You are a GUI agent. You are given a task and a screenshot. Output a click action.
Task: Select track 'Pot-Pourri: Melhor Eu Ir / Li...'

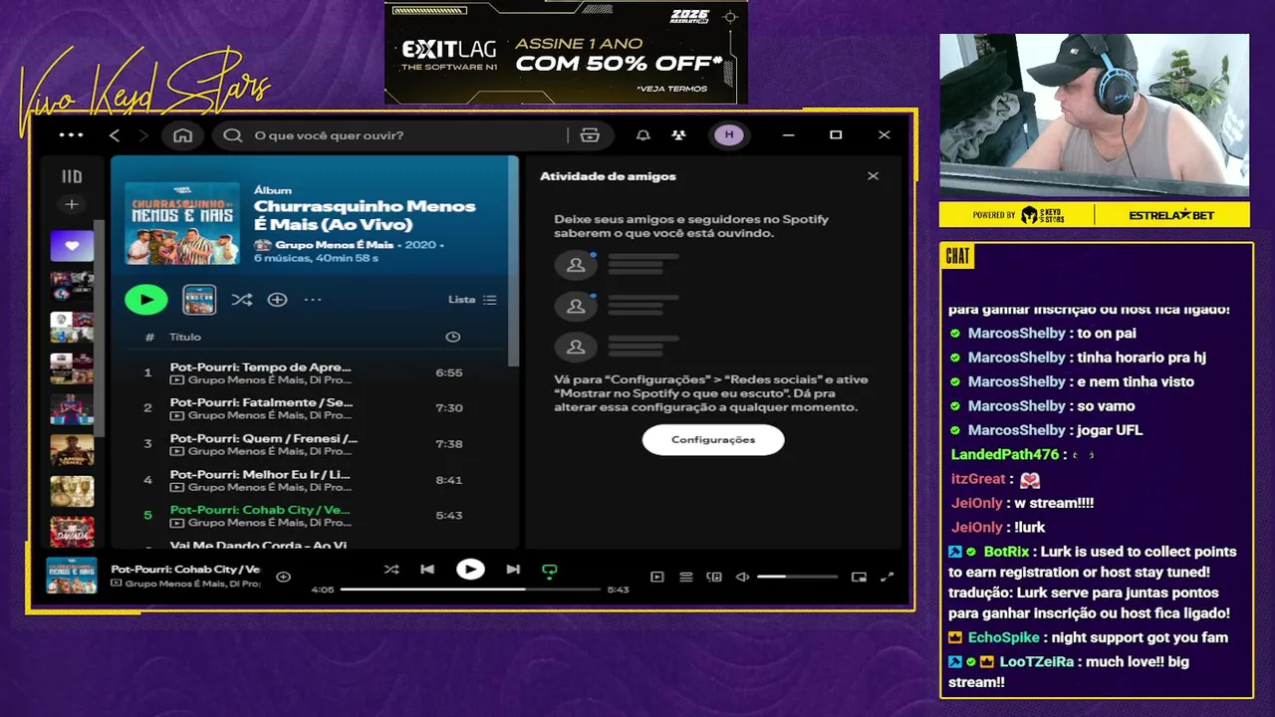pos(317,480)
